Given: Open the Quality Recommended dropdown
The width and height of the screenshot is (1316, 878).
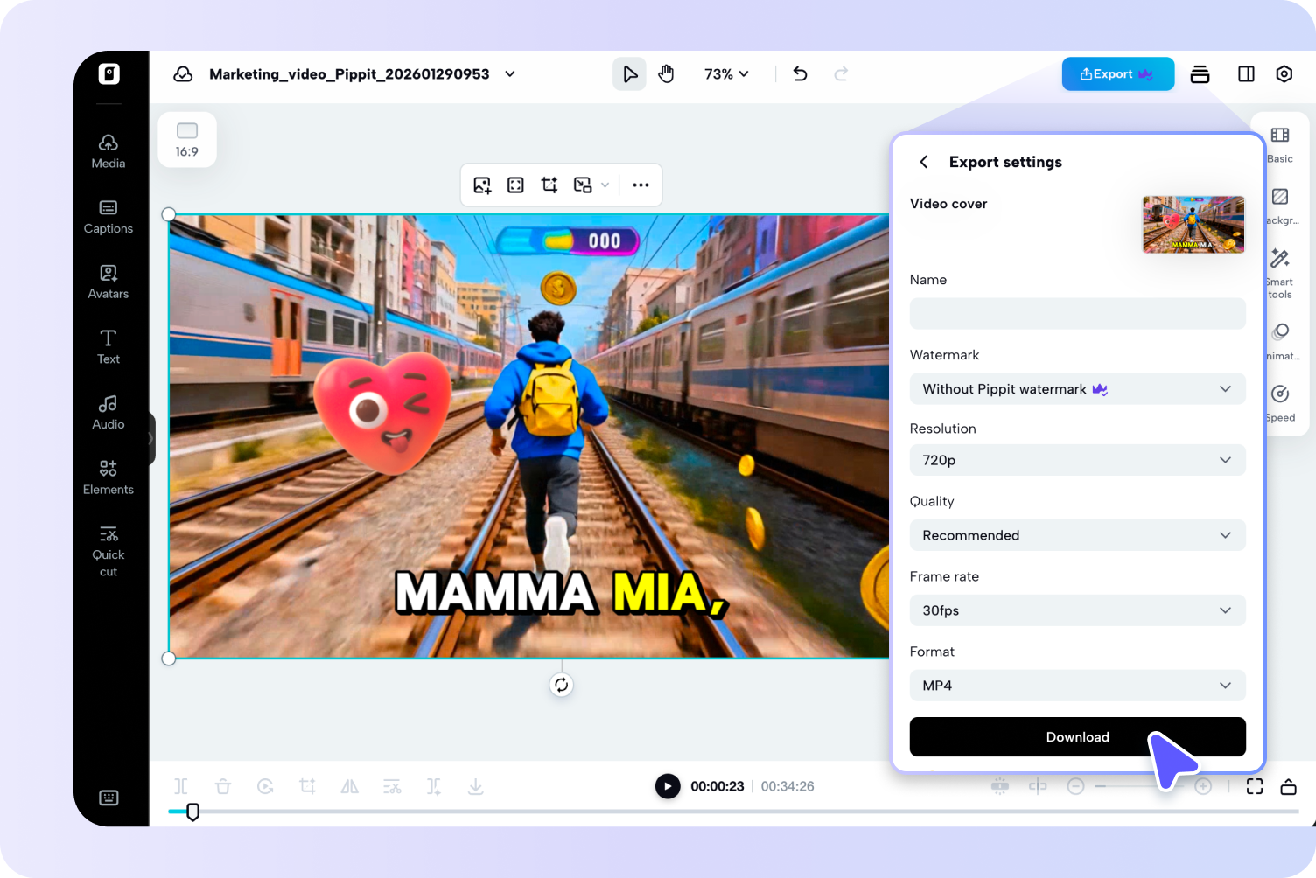Looking at the screenshot, I should coord(1078,535).
